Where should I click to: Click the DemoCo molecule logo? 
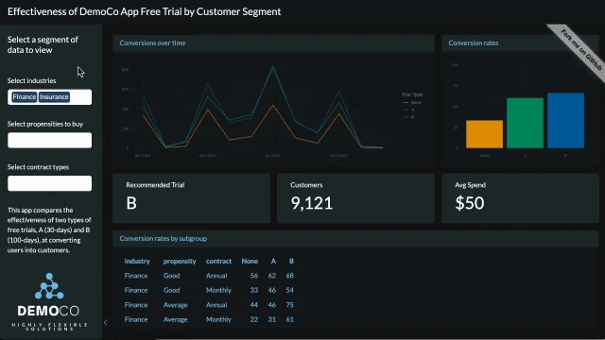click(49, 286)
